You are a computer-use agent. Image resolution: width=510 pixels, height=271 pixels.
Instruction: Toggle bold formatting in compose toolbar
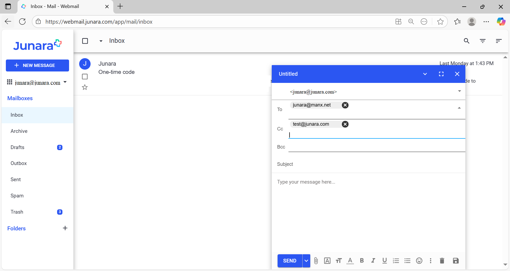(362, 261)
